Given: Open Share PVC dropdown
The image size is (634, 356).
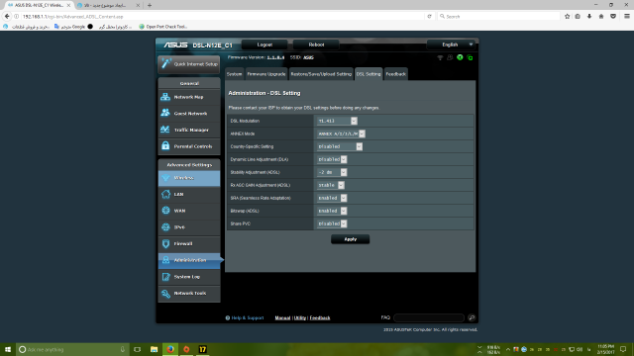Looking at the screenshot, I should [x=332, y=223].
